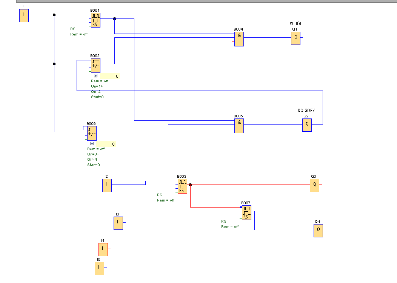The image size is (397, 283).
Task: Expand the B006 counter parameter box
Action: point(92,143)
